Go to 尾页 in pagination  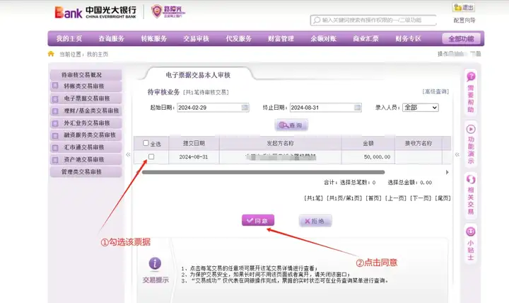tap(443, 198)
